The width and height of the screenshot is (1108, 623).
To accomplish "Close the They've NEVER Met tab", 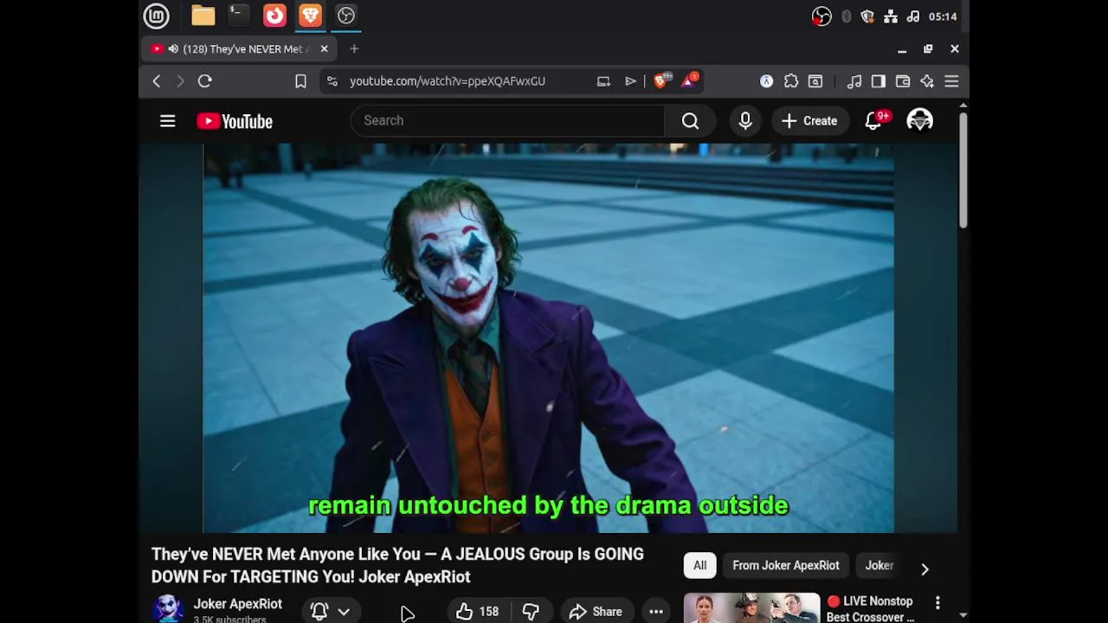I will pos(324,49).
